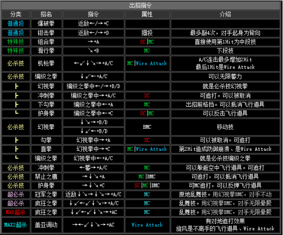Click the 下段技 description
Viewport: 283px width, 235px height.
pyautogui.click(x=225, y=51)
